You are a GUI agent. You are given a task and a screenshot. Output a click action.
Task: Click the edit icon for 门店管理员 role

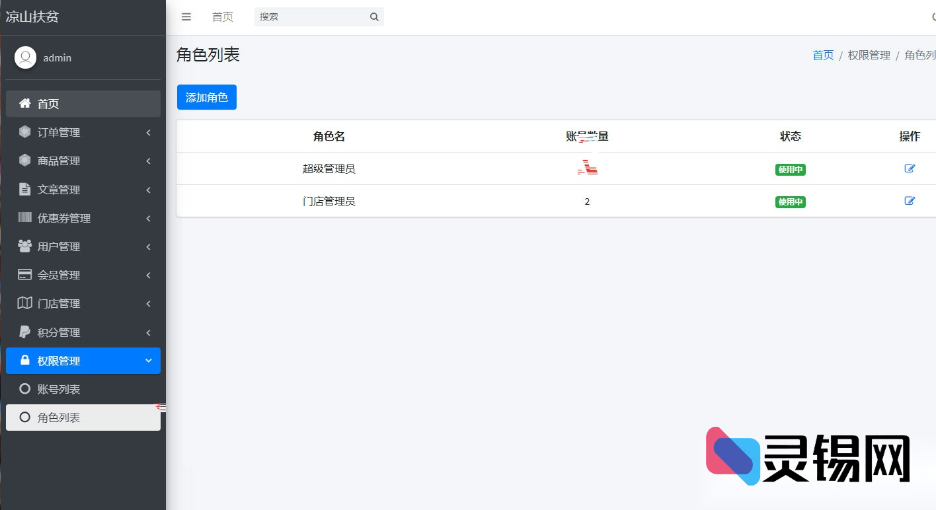point(910,201)
